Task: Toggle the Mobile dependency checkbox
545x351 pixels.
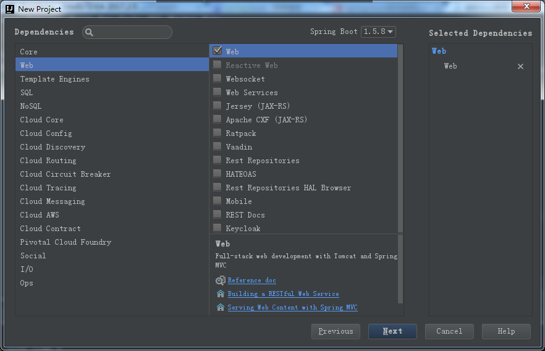Action: point(218,200)
